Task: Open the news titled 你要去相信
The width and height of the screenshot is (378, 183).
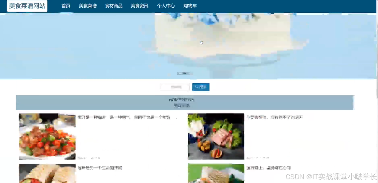Action: tap(275, 117)
